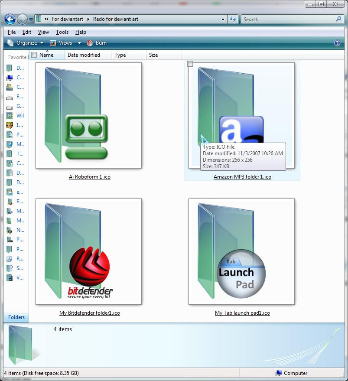The width and height of the screenshot is (348, 381).
Task: Open the favorite link with computer monitor icon
Action: click(x=15, y=78)
